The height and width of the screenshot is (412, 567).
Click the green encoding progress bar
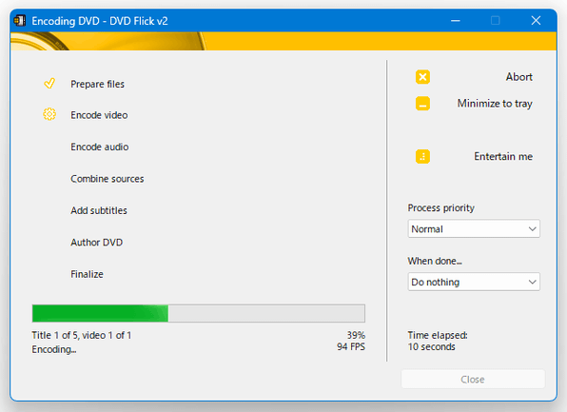(x=198, y=313)
